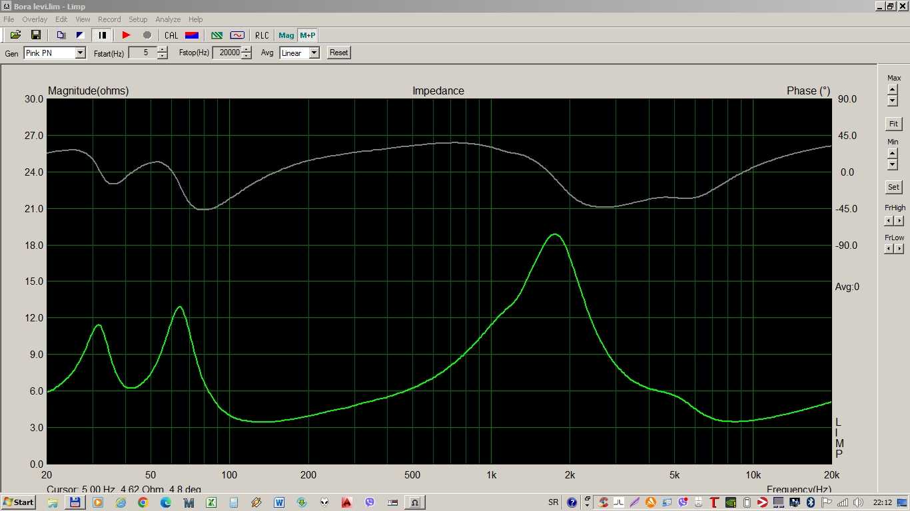Open the Avg Linear dropdown
Image resolution: width=910 pixels, height=511 pixels.
[x=314, y=53]
